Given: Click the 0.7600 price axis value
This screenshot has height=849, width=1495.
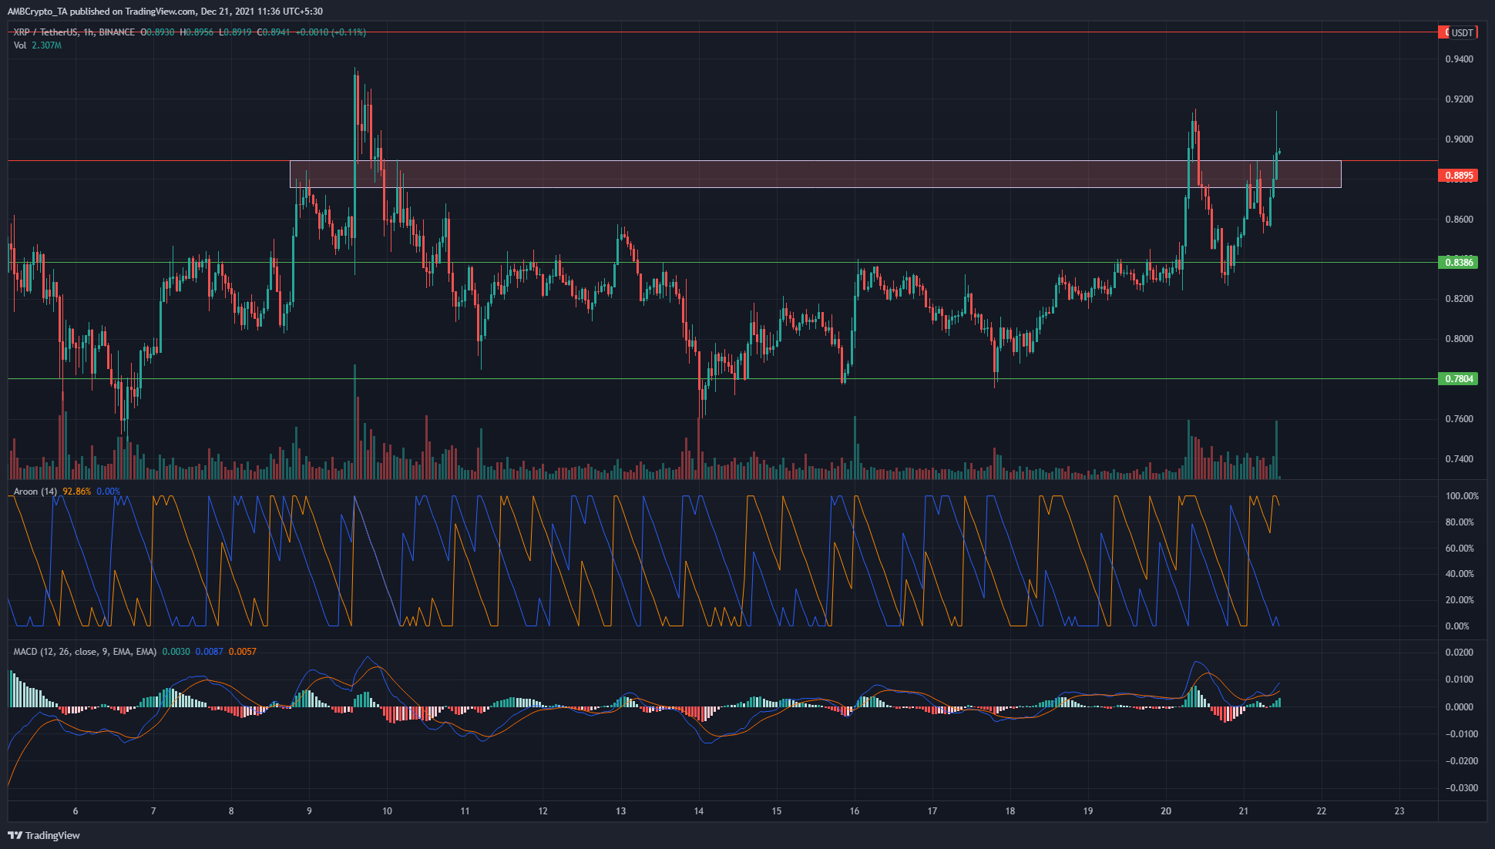Looking at the screenshot, I should (x=1459, y=419).
